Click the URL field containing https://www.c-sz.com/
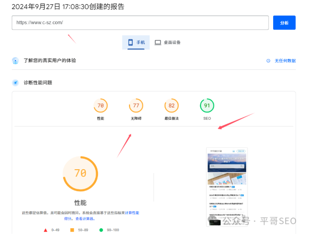The height and width of the screenshot is (241, 317). [140, 23]
